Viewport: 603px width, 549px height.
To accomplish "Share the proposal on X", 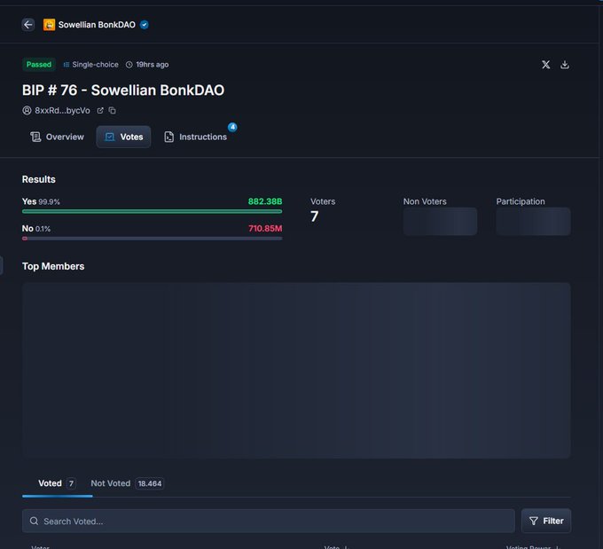I will coord(545,65).
